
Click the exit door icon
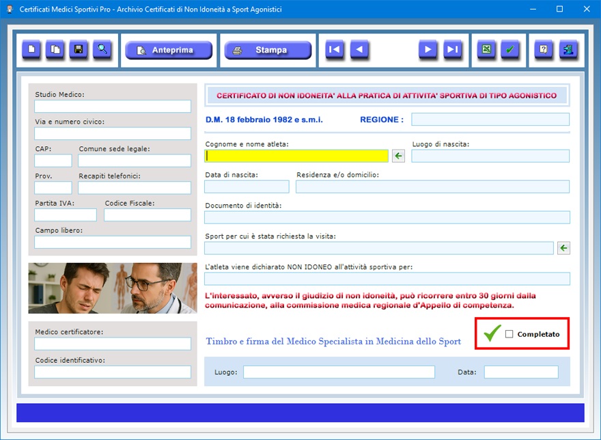pyautogui.click(x=568, y=50)
